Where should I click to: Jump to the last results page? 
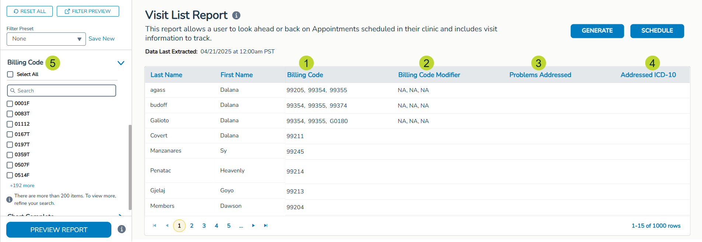click(265, 225)
